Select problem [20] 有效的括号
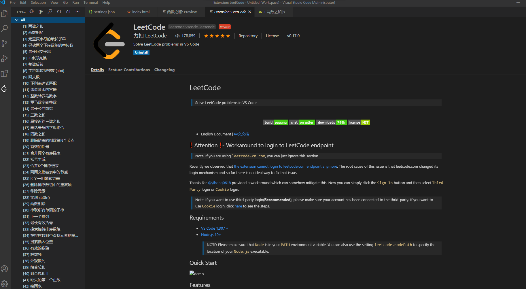 pos(48,147)
